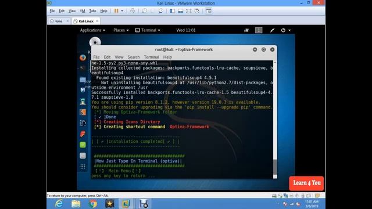Toggle the thumbnail bar icon

[x=181, y=11]
